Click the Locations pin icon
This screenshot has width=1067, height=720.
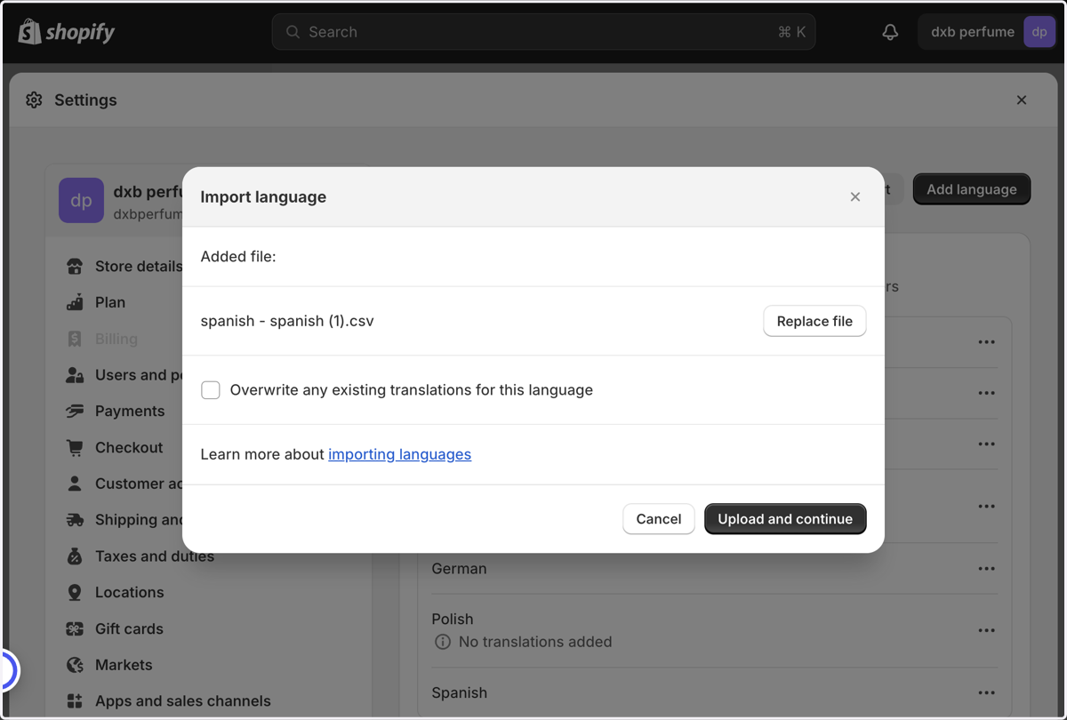click(75, 593)
